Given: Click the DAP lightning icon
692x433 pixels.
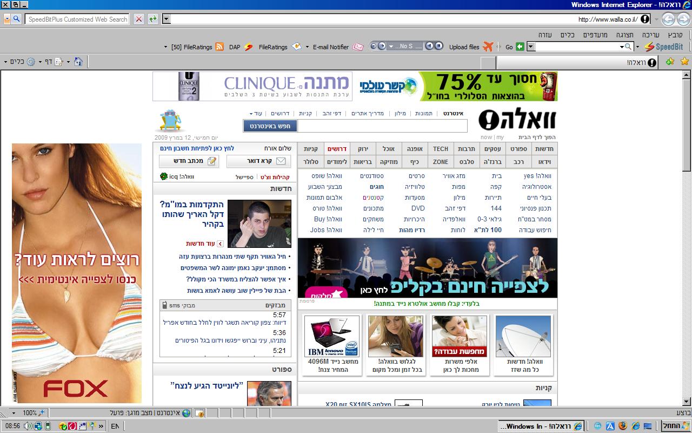Looking at the screenshot, I should coord(248,47).
